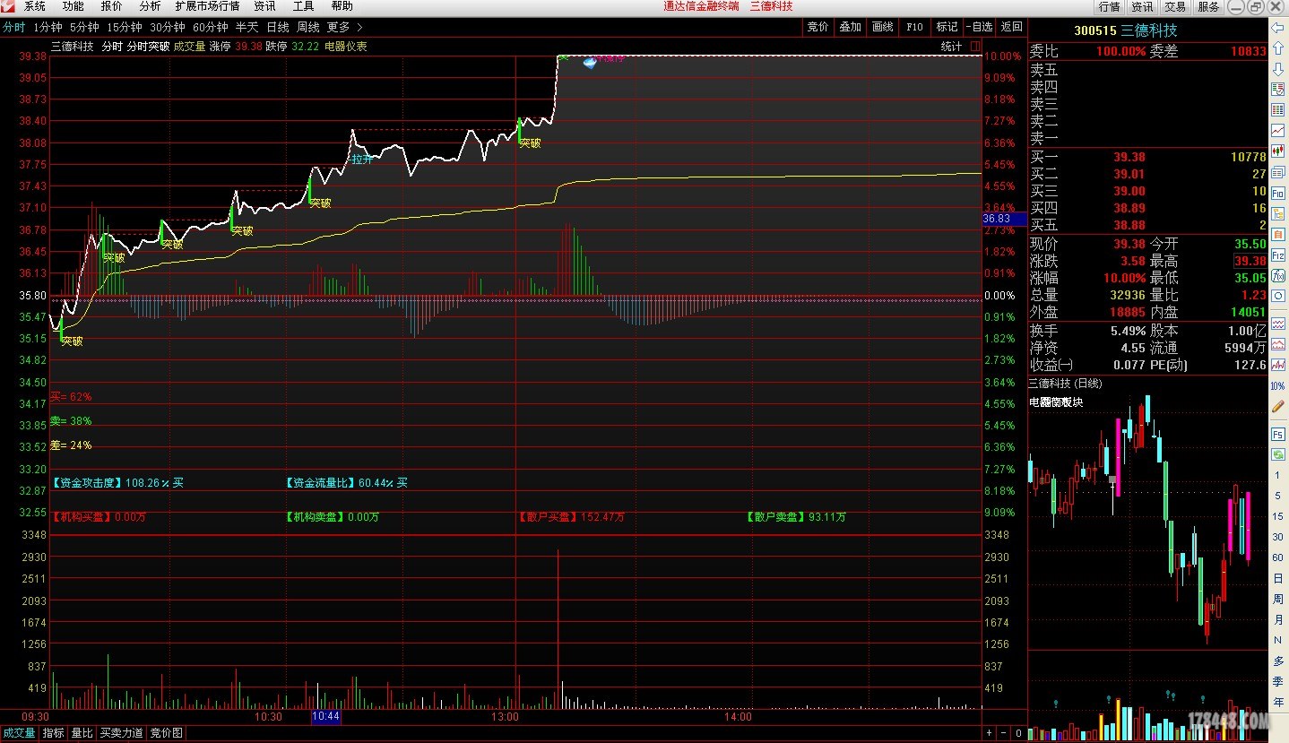Click the red application logo icon
This screenshot has width=1289, height=743.
[6, 6]
